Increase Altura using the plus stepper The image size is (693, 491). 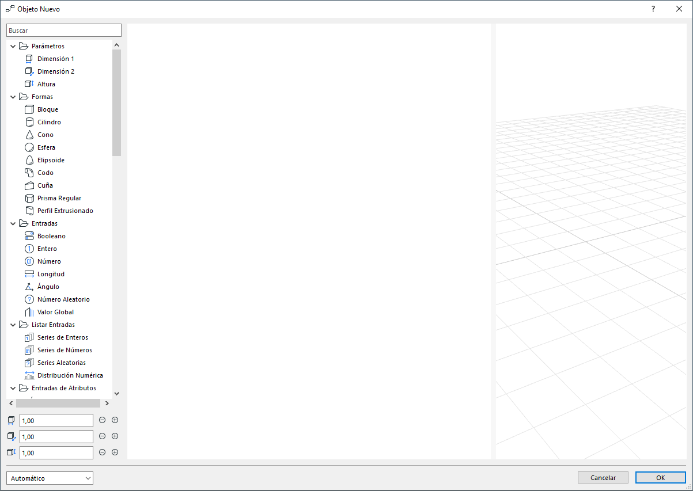tap(115, 452)
